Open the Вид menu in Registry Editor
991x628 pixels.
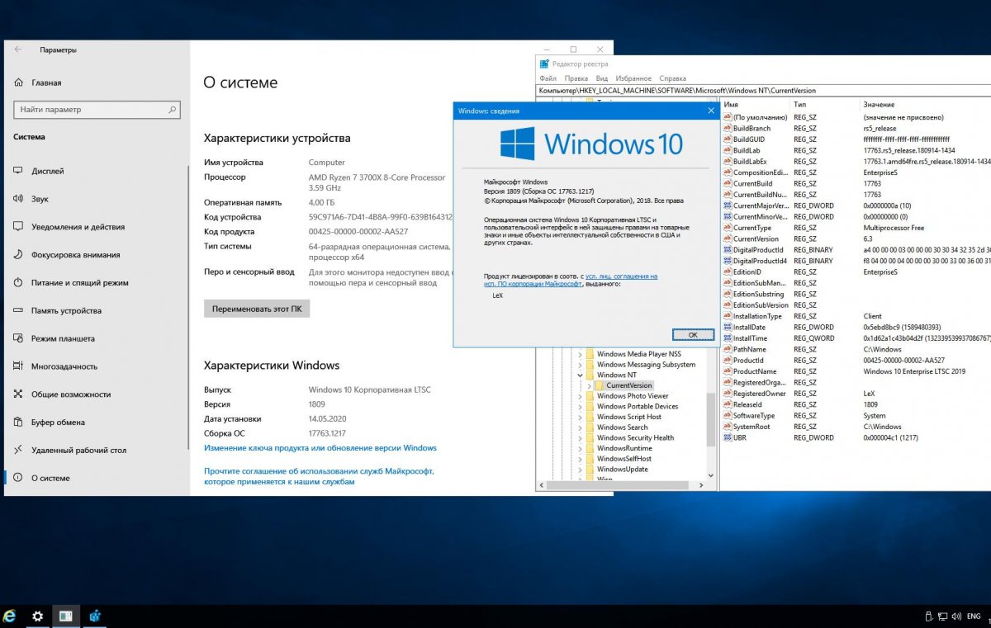click(602, 78)
